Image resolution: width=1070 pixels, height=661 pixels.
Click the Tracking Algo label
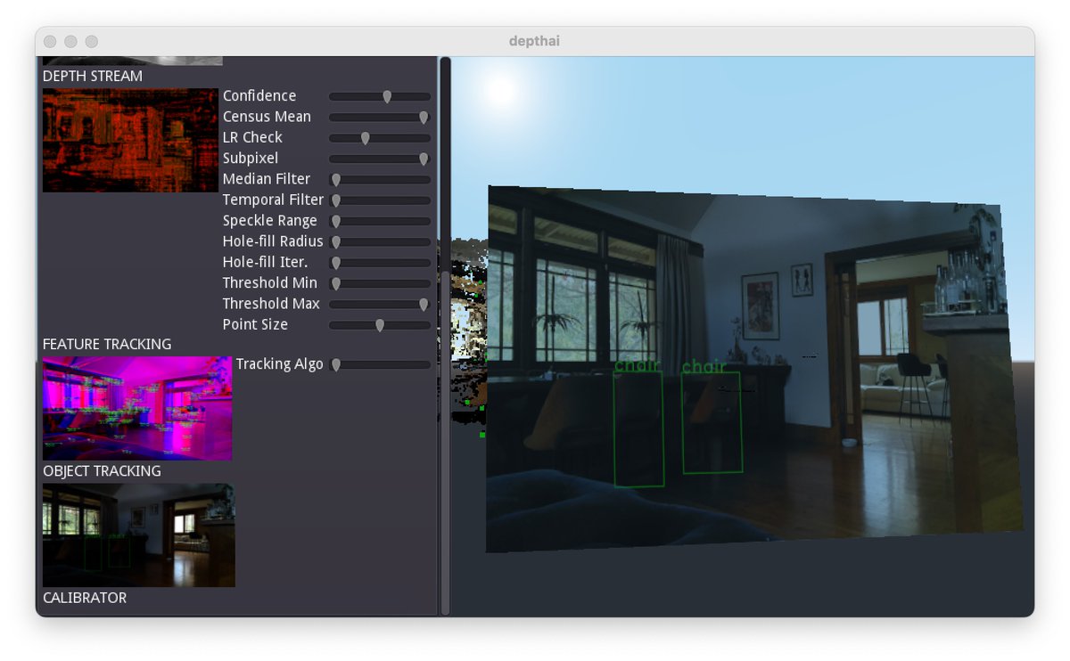coord(280,364)
